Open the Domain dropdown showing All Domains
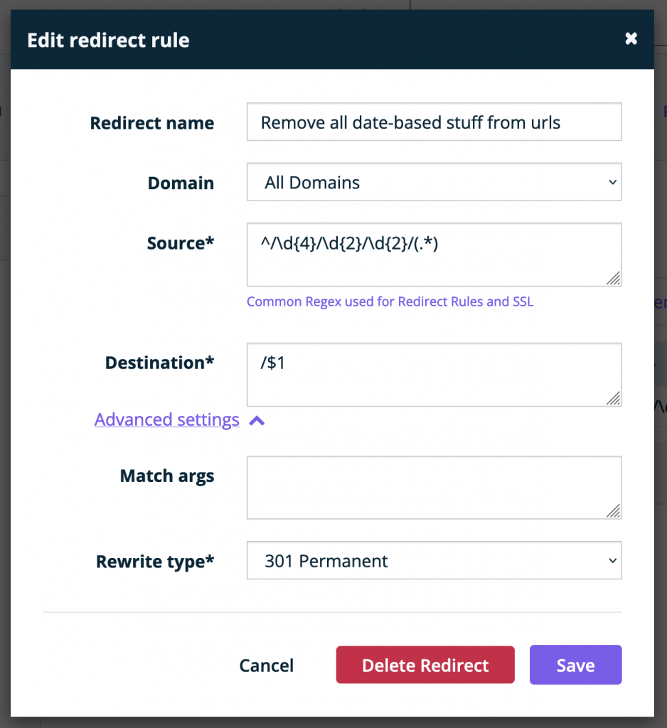 (x=434, y=182)
